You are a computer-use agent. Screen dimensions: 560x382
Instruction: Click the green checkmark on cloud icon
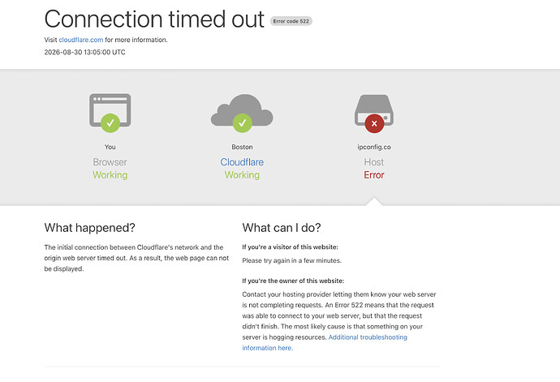(x=242, y=123)
